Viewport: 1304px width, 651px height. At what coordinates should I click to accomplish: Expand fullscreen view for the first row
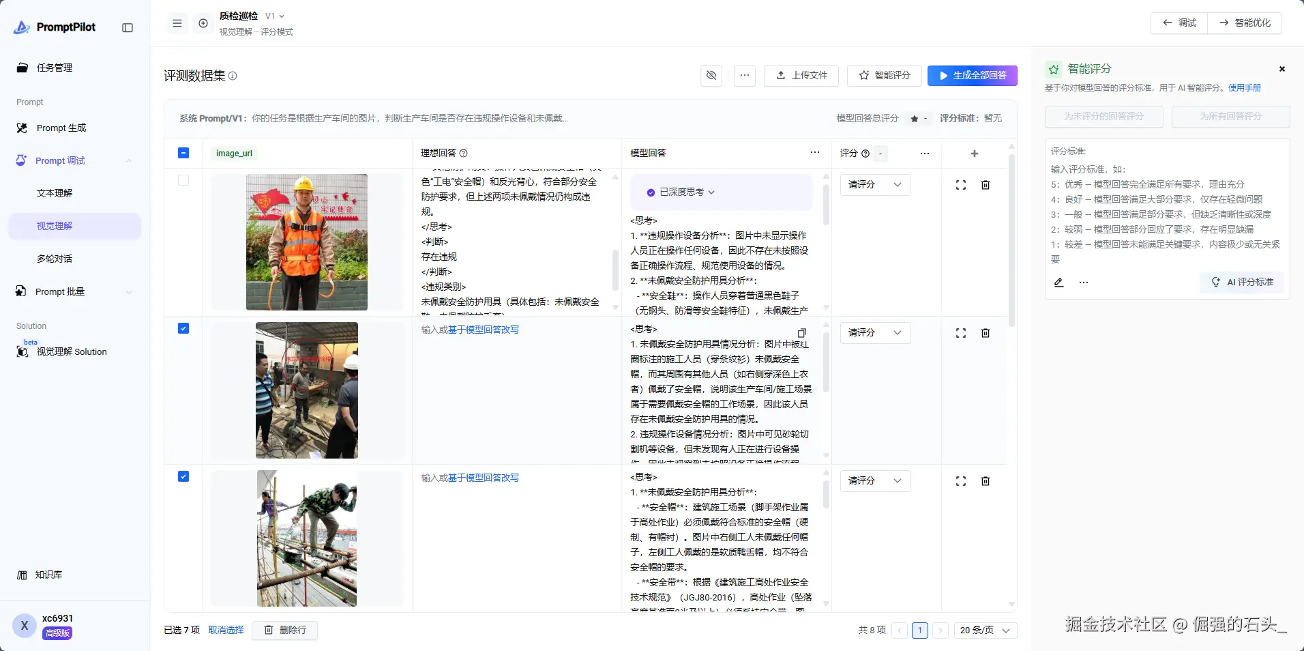pyautogui.click(x=961, y=185)
